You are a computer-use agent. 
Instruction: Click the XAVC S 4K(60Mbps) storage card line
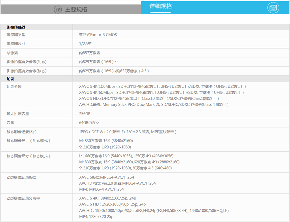(162, 93)
